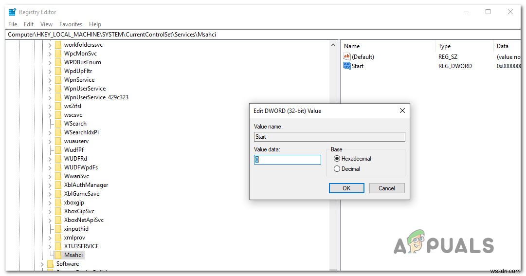Expand the Software hive node
The width and height of the screenshot is (526, 276).
(x=42, y=264)
